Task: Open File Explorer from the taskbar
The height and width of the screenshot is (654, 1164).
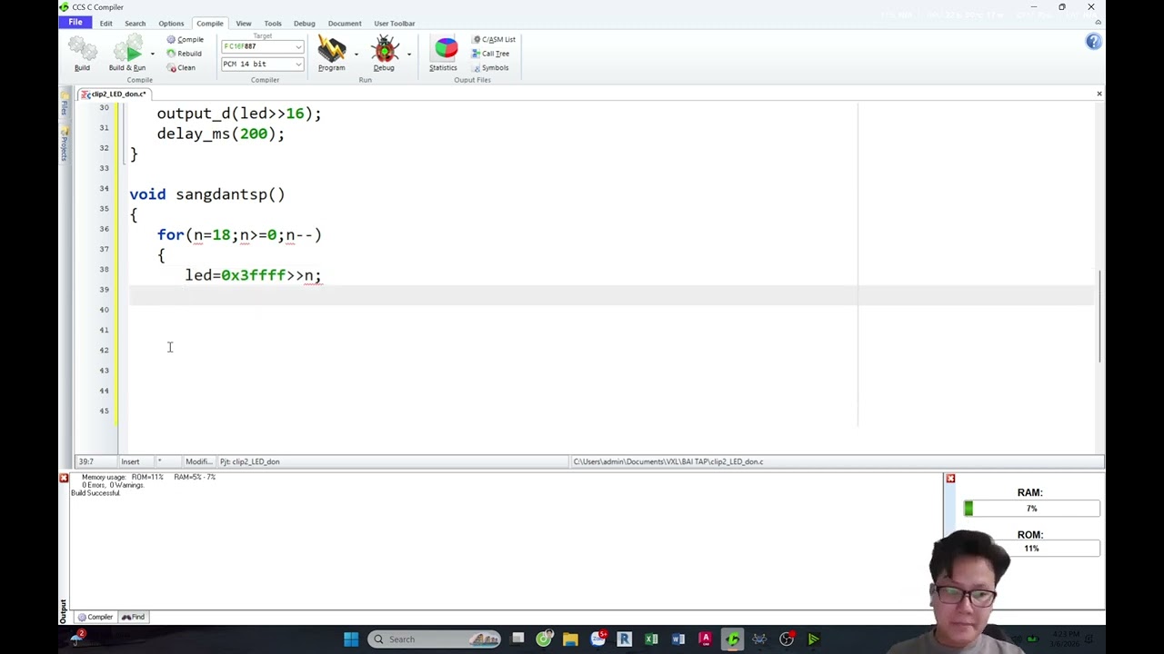Action: tap(570, 639)
